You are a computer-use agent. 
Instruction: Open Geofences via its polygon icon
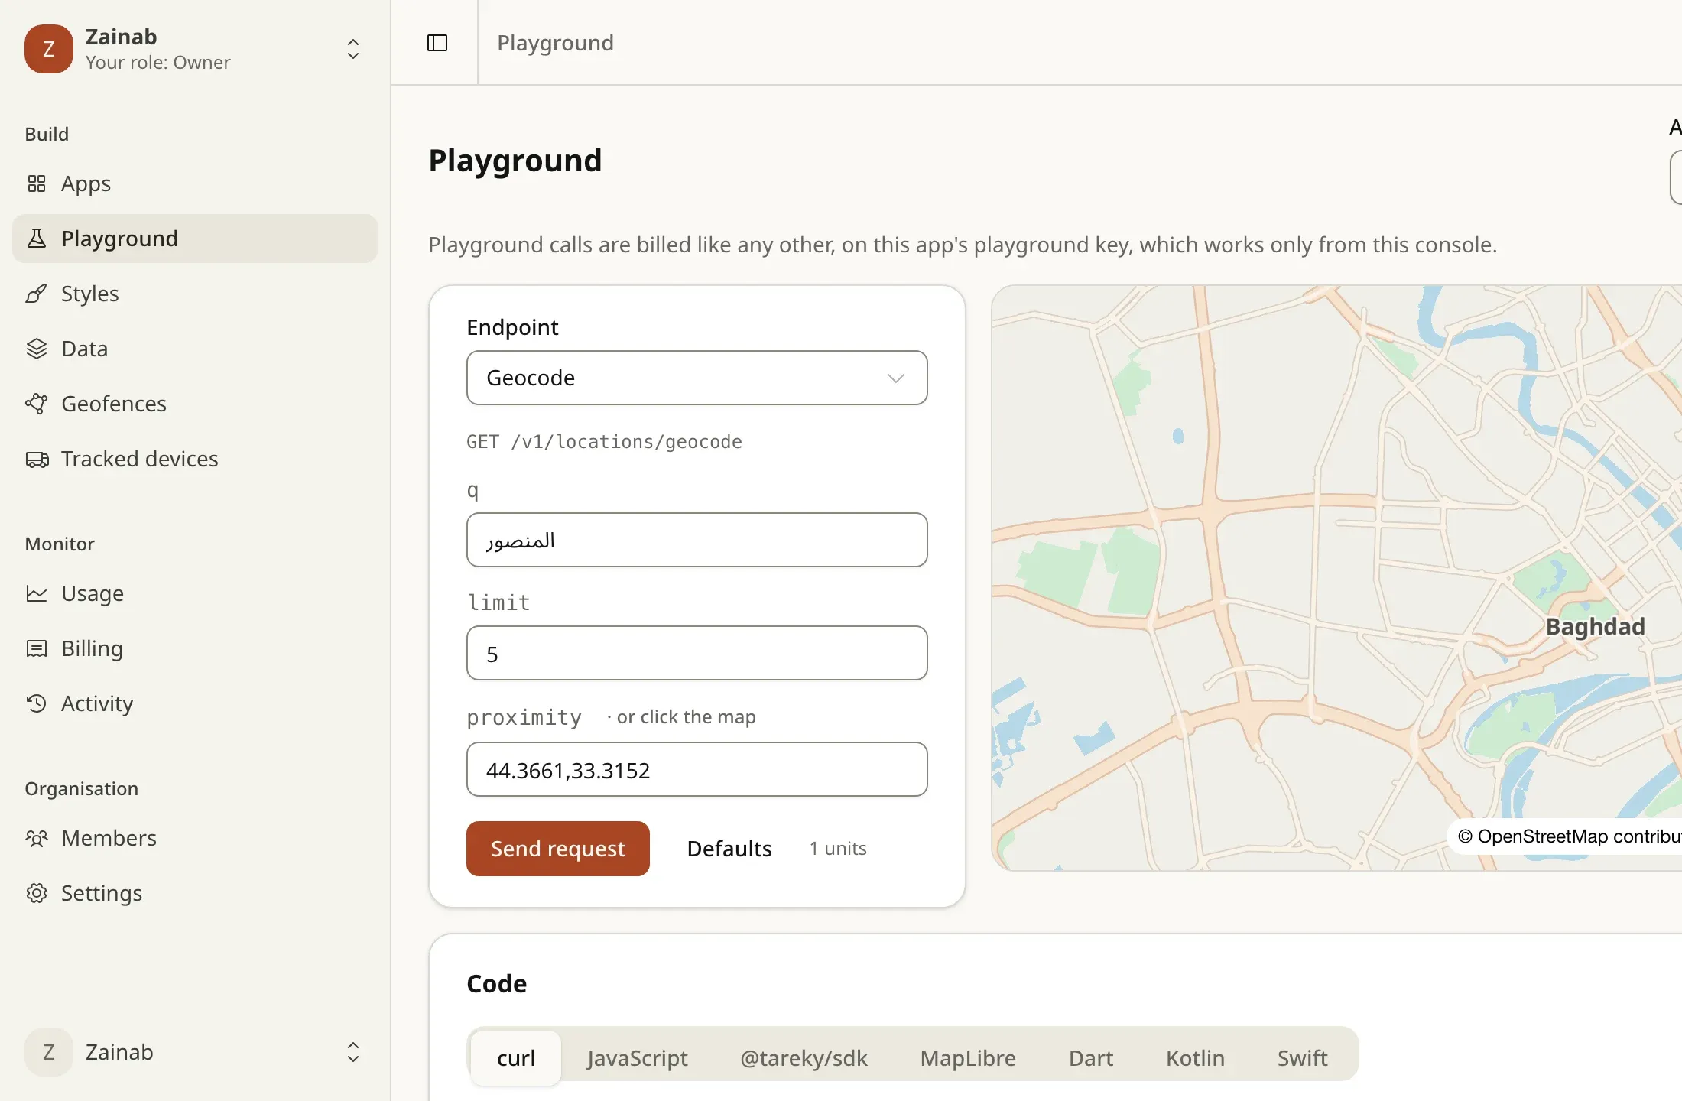(37, 404)
